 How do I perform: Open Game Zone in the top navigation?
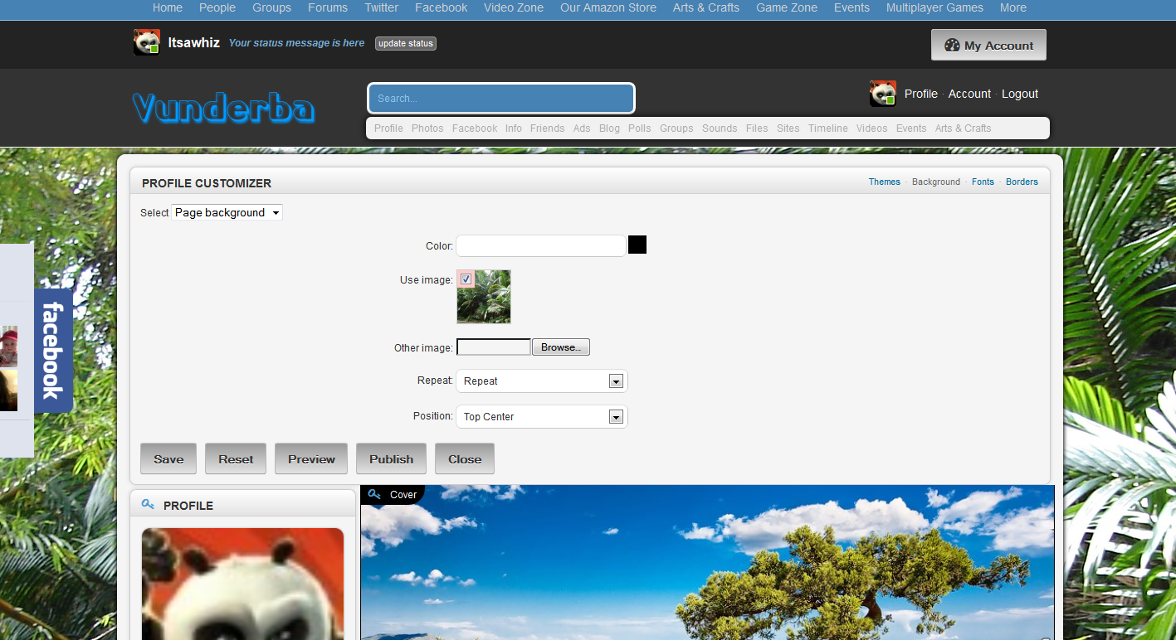point(787,7)
